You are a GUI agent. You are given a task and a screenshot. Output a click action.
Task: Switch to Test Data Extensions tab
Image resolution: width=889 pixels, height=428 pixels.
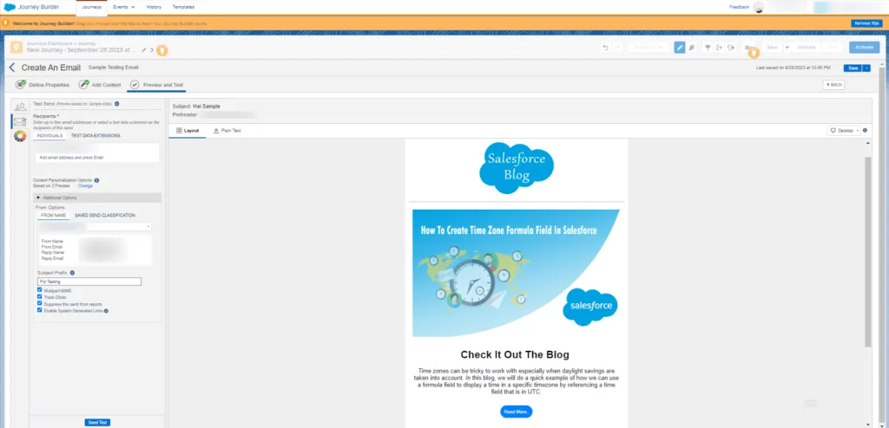pos(95,136)
